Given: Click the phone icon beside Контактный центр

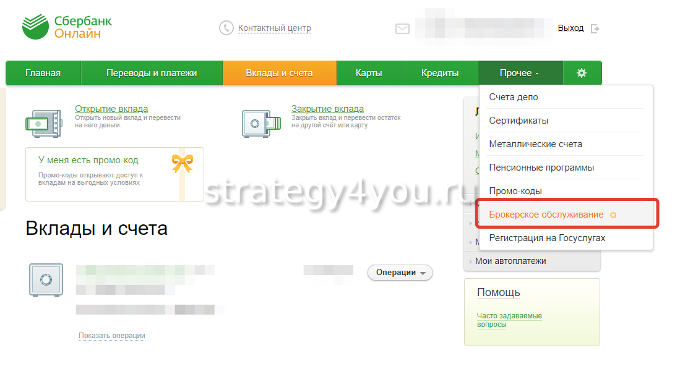Looking at the screenshot, I should point(226,28).
